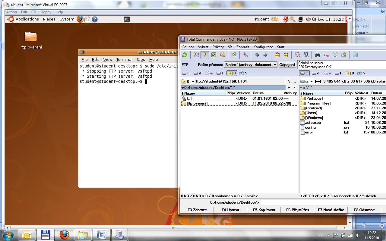Screen dimensions: 386x241
Task: Open the Ubuntu Places menu
Action: [x=49, y=19]
